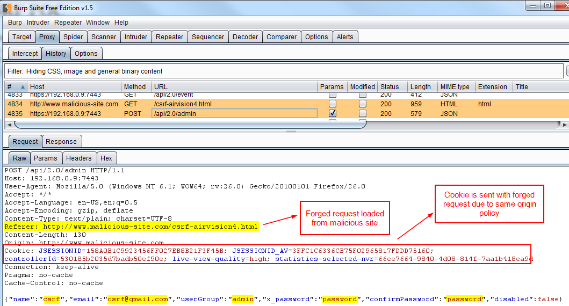Minimize the Burp Suite window
Image resolution: width=569 pixels, height=306 pixels.
(533, 6)
